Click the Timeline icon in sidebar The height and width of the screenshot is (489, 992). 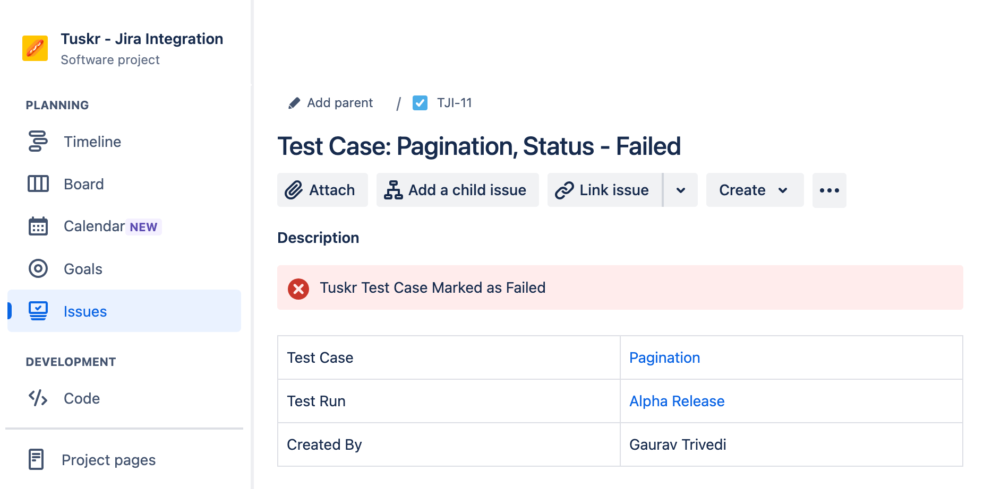(x=38, y=141)
